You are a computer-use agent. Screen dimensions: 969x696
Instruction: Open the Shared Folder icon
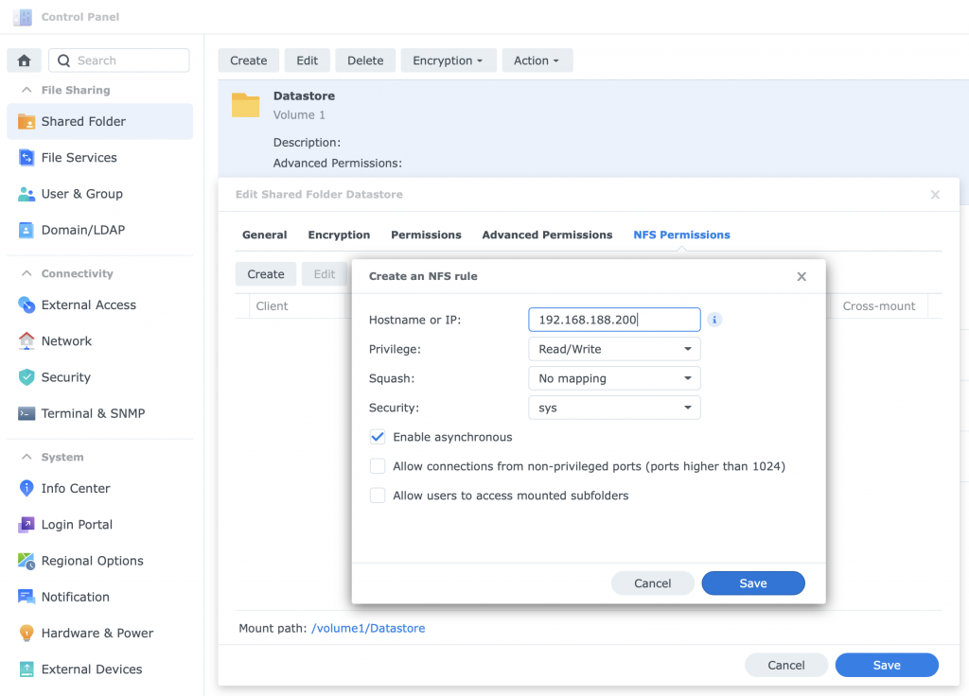pos(26,121)
